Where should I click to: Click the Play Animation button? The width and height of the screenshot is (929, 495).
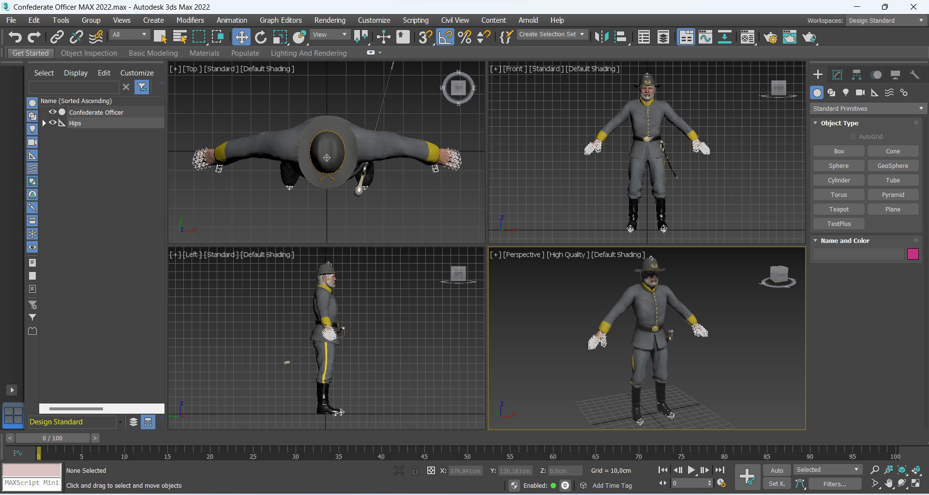[x=691, y=470]
